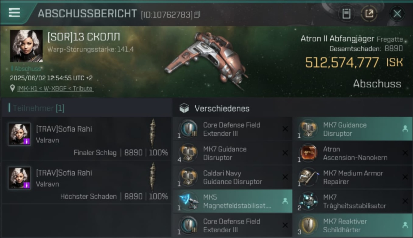Select the Teilnehmer [1] tab

(x=37, y=108)
